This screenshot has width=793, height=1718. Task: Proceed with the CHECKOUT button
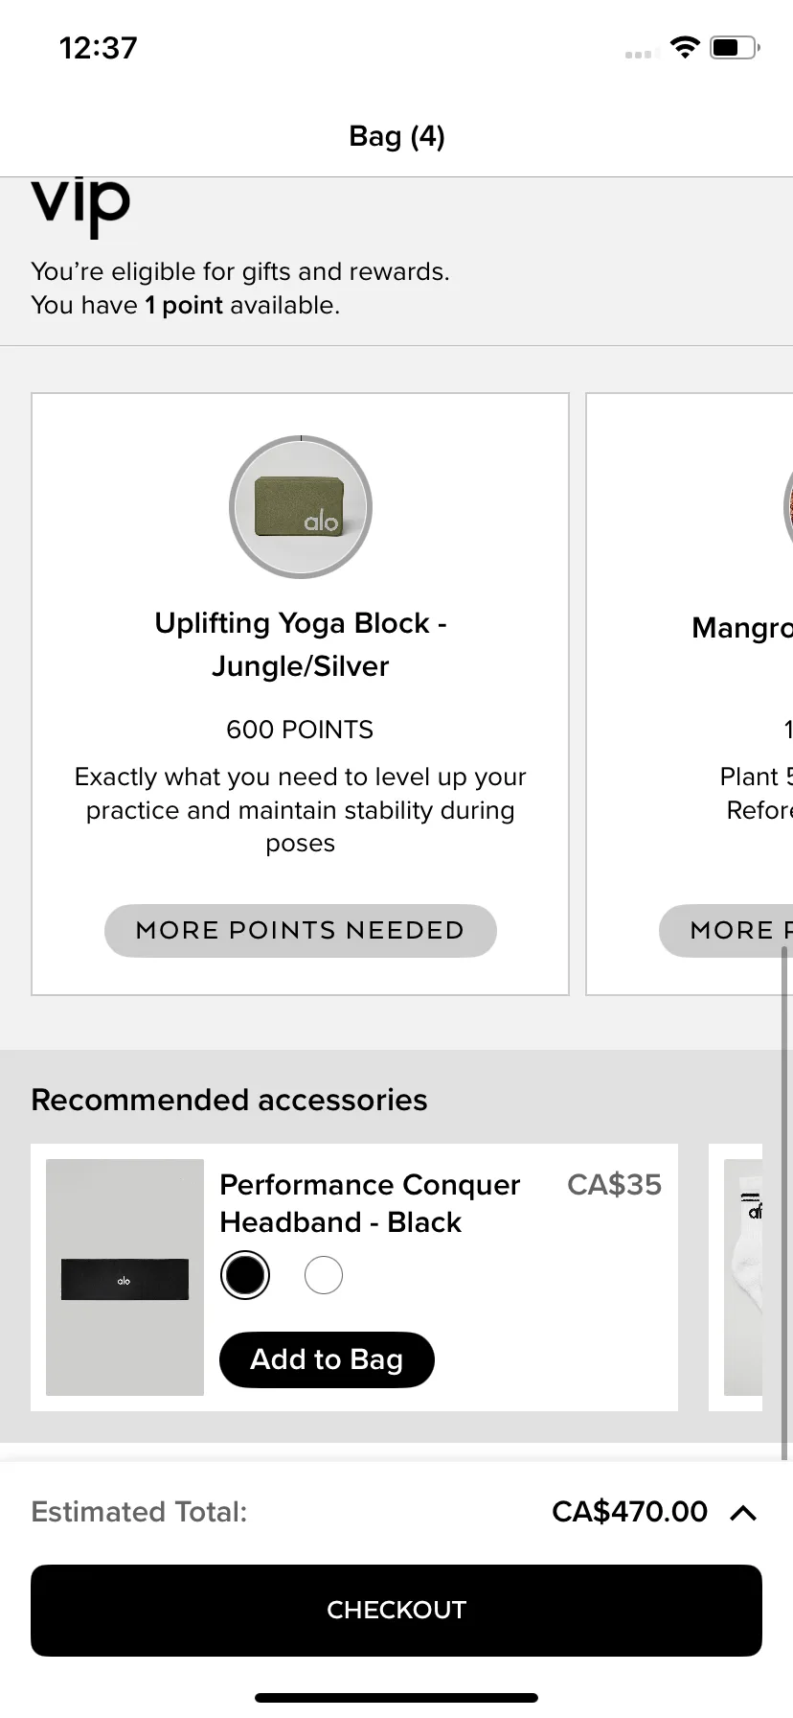coord(396,1611)
